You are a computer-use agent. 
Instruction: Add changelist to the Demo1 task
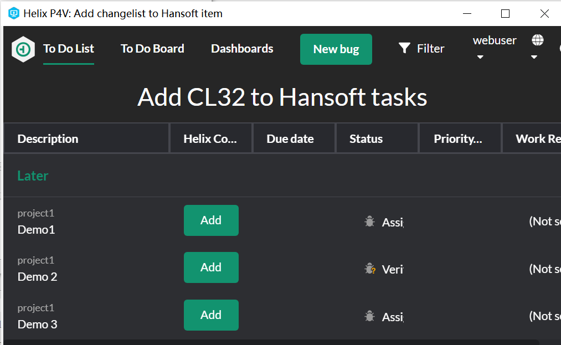[x=211, y=220]
